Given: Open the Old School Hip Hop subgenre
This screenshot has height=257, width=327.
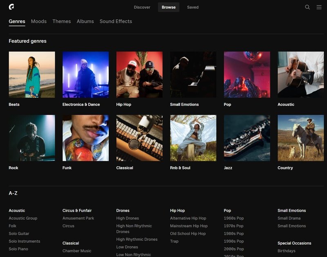Looking at the screenshot, I should point(188,234).
